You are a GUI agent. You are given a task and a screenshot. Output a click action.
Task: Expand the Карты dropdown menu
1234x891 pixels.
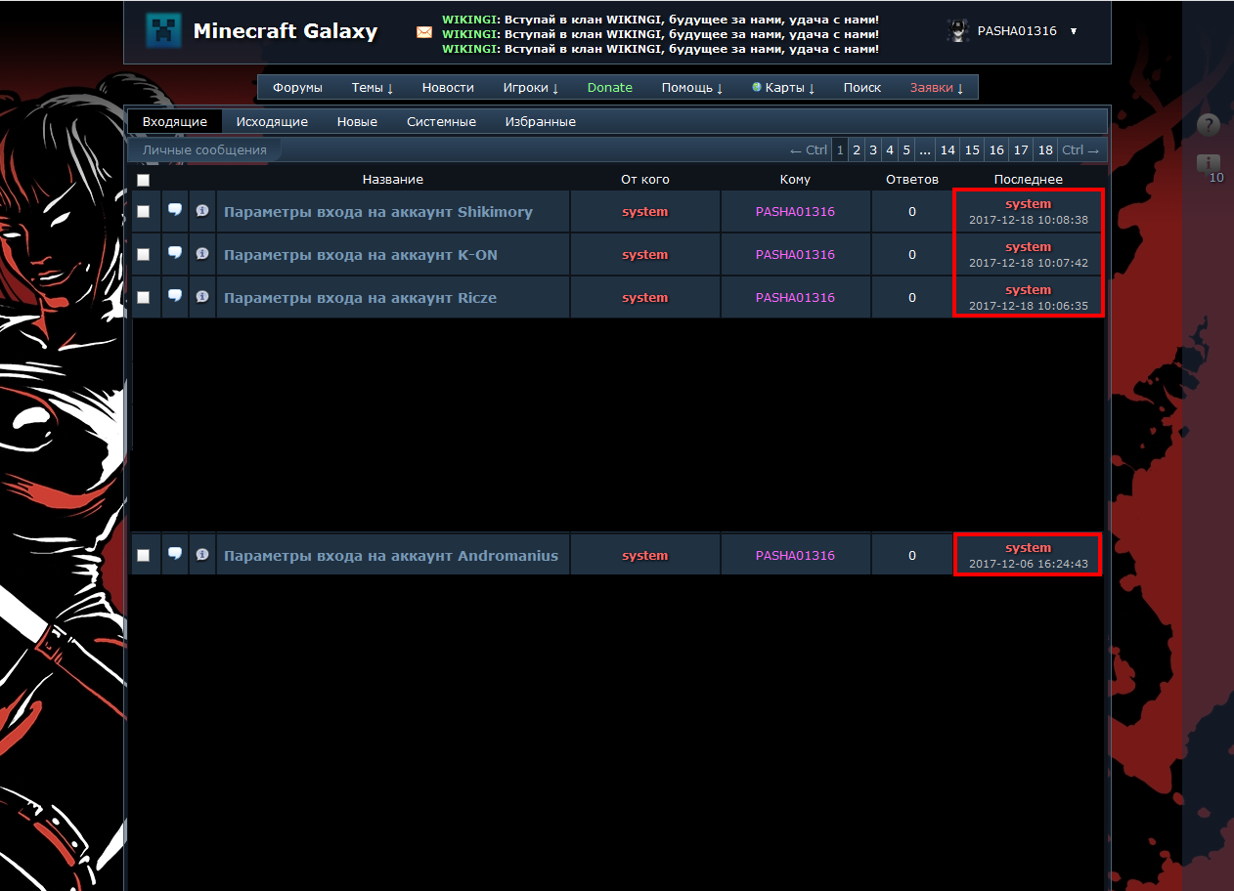[783, 88]
